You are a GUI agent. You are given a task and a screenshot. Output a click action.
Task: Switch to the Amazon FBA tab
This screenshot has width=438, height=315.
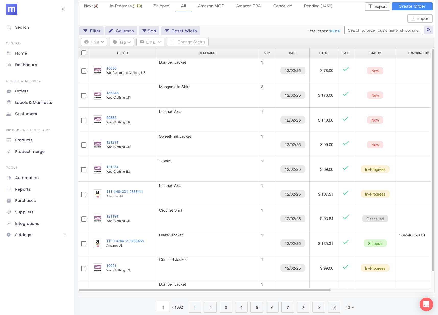(x=248, y=6)
